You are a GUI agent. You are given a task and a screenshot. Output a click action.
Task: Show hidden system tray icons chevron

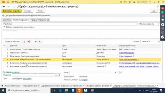[140, 90]
